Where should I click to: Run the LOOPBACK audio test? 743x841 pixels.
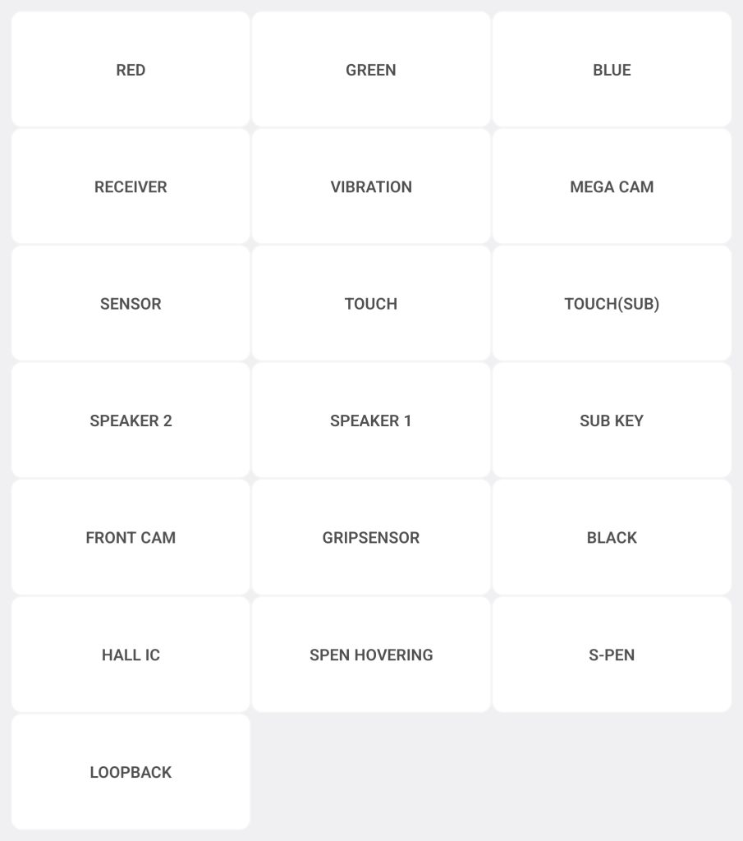(131, 772)
